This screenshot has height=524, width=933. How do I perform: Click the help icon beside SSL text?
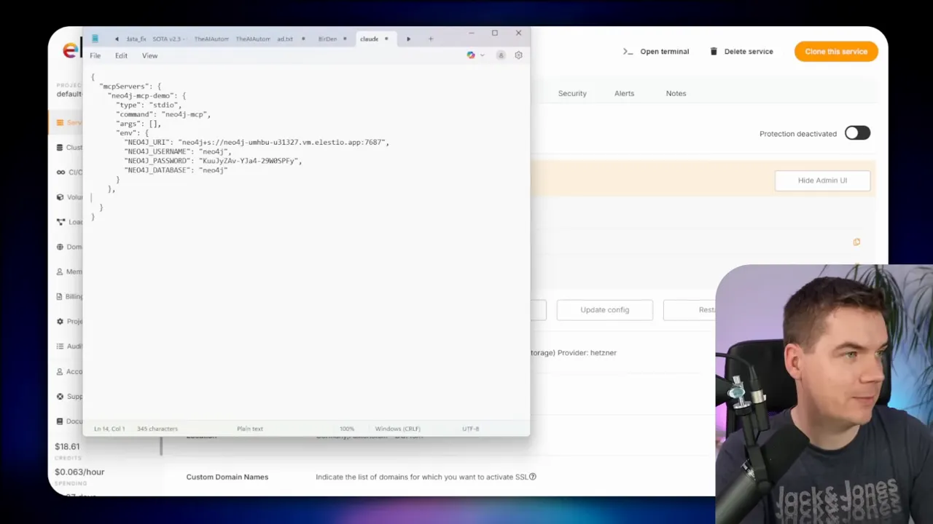(x=533, y=477)
